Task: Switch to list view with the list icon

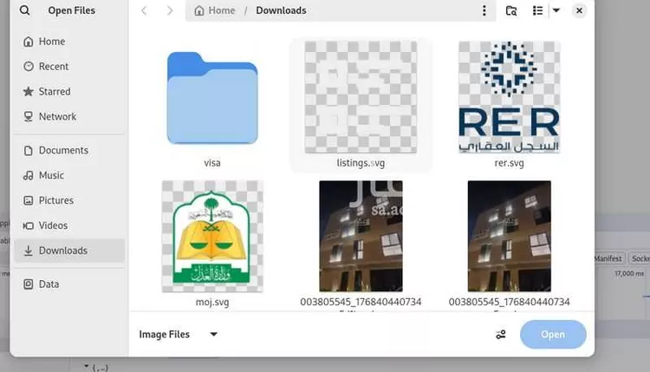Action: [x=537, y=10]
